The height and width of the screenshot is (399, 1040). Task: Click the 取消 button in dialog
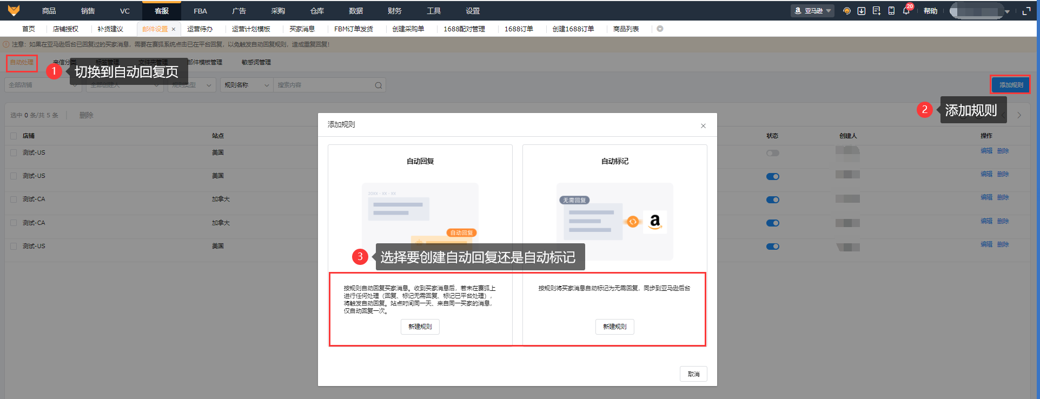(x=693, y=374)
